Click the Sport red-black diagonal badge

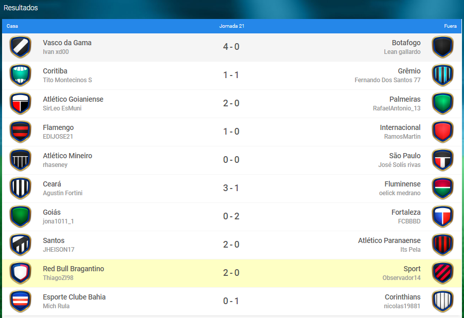443,273
